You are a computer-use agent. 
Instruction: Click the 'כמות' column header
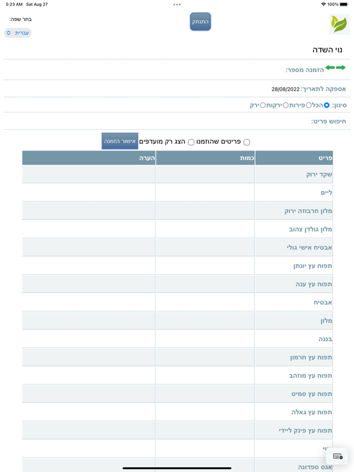pyautogui.click(x=205, y=158)
